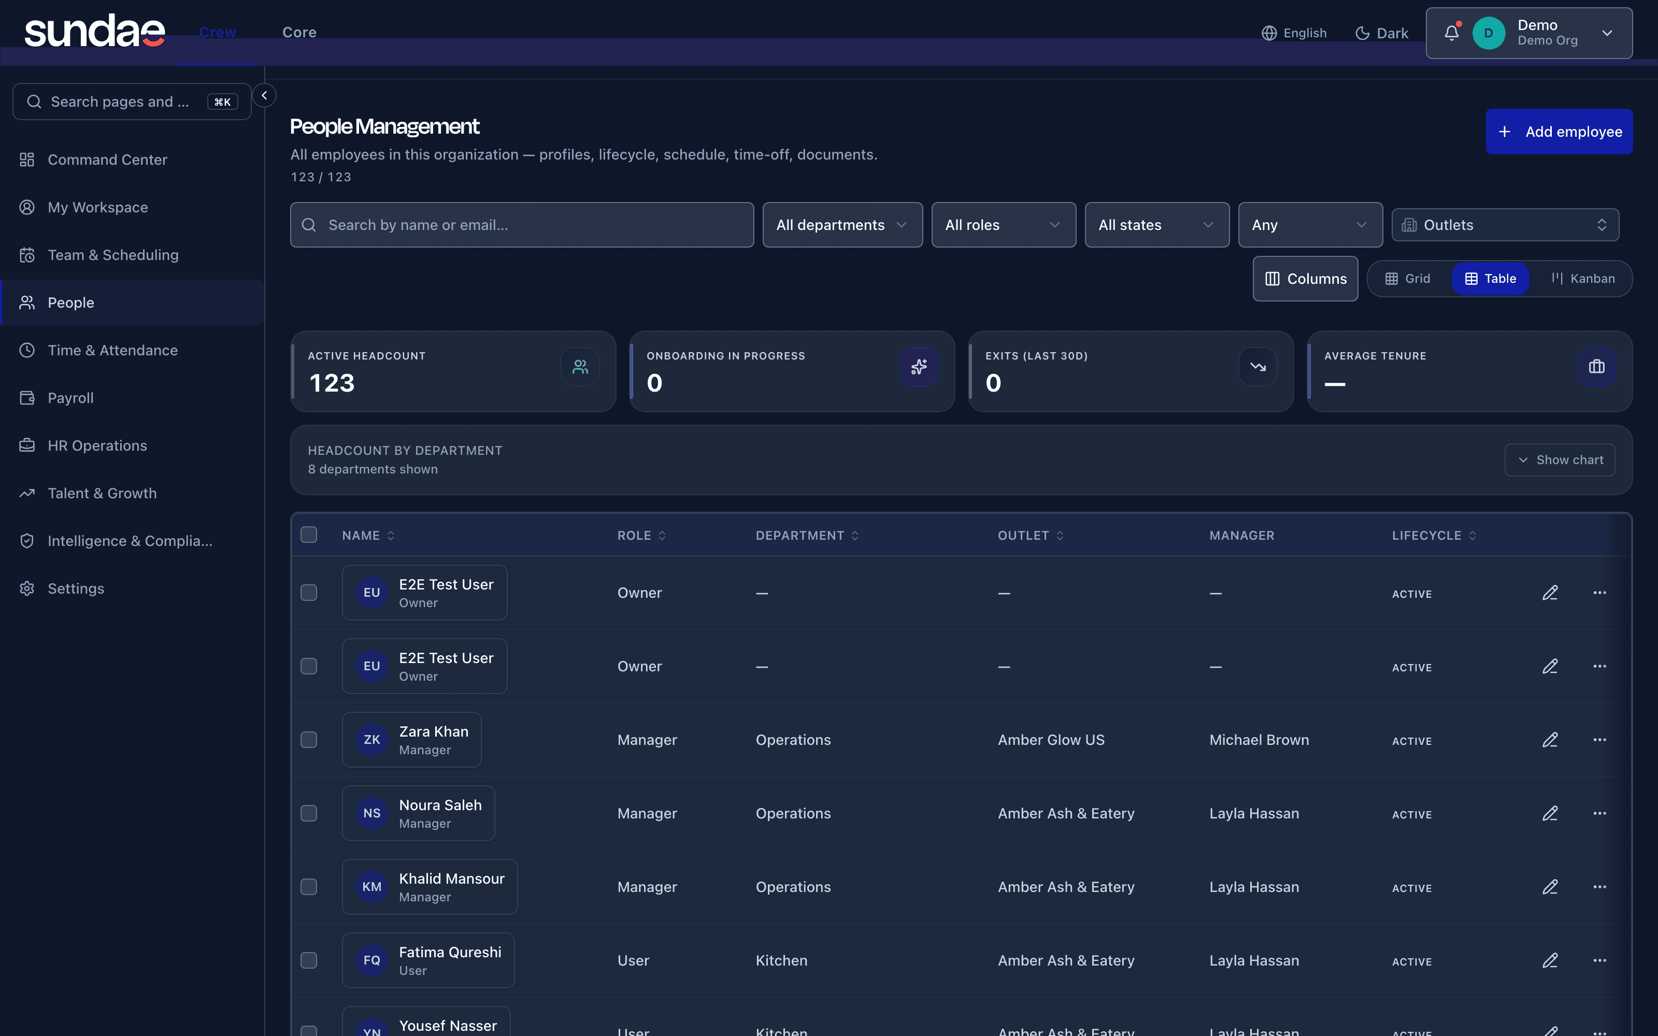
Task: Click the Demo user avatar
Action: [1488, 33]
